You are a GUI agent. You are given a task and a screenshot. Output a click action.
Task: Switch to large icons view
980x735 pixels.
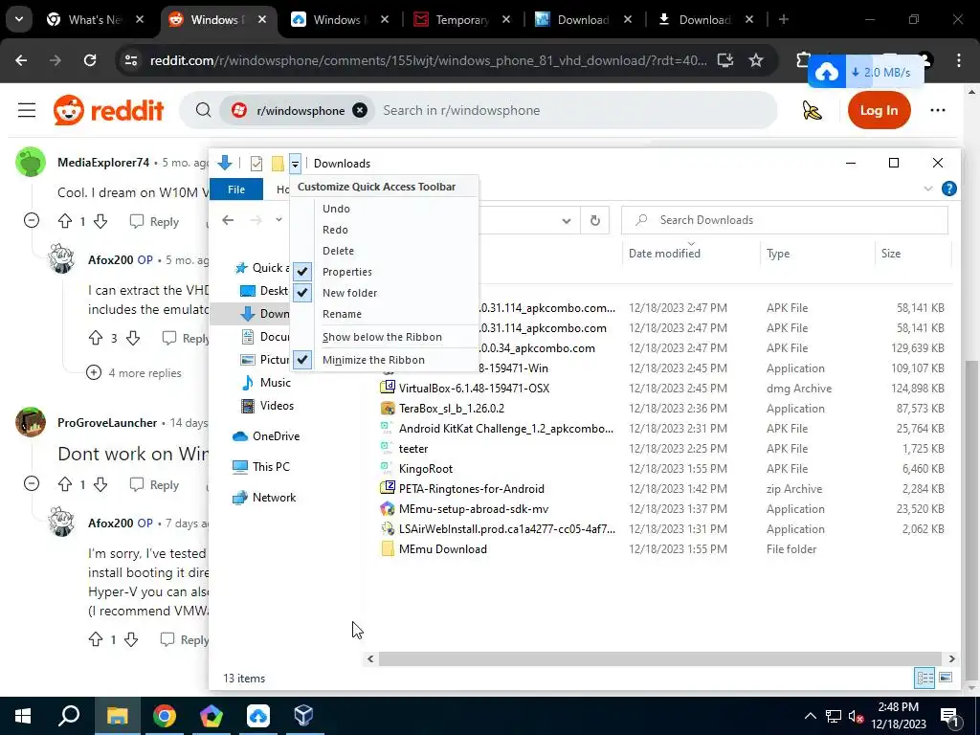coord(946,678)
